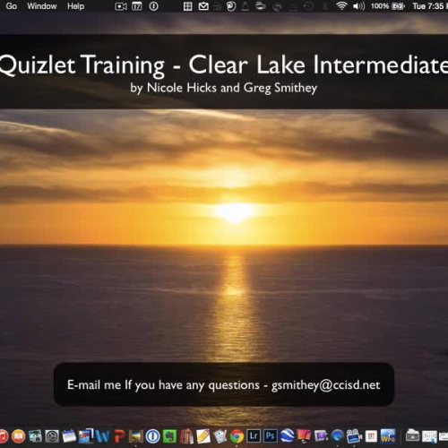Launch Evernote from the Dock

click(x=169, y=436)
